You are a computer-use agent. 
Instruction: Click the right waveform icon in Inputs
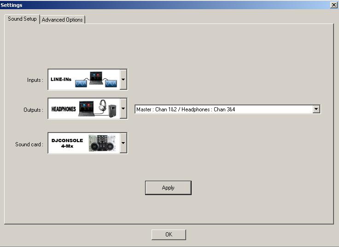click(111, 84)
